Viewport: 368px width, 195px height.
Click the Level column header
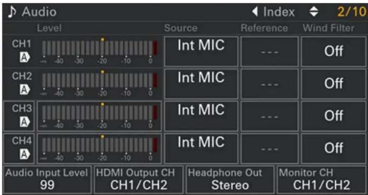click(x=49, y=28)
